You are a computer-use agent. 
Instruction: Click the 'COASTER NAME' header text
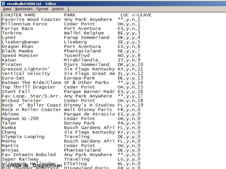coord(19,15)
